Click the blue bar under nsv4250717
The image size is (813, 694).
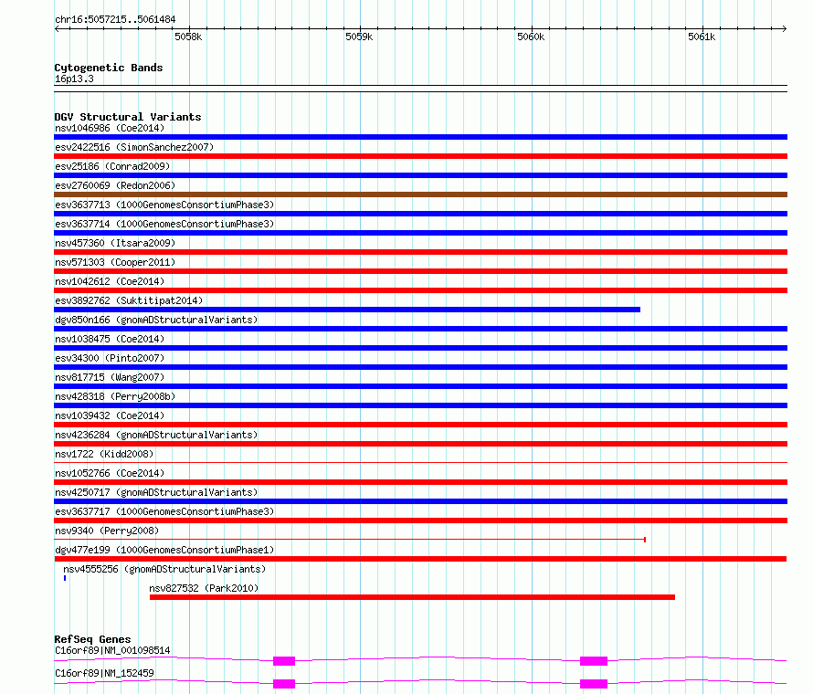[x=420, y=501]
